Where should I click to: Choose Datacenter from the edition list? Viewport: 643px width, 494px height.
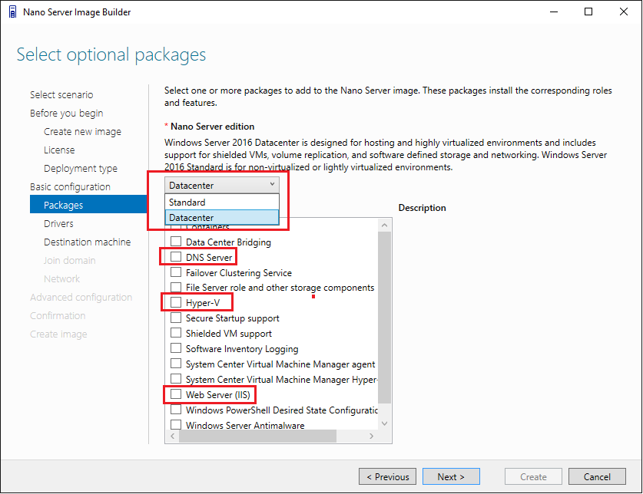(x=222, y=218)
